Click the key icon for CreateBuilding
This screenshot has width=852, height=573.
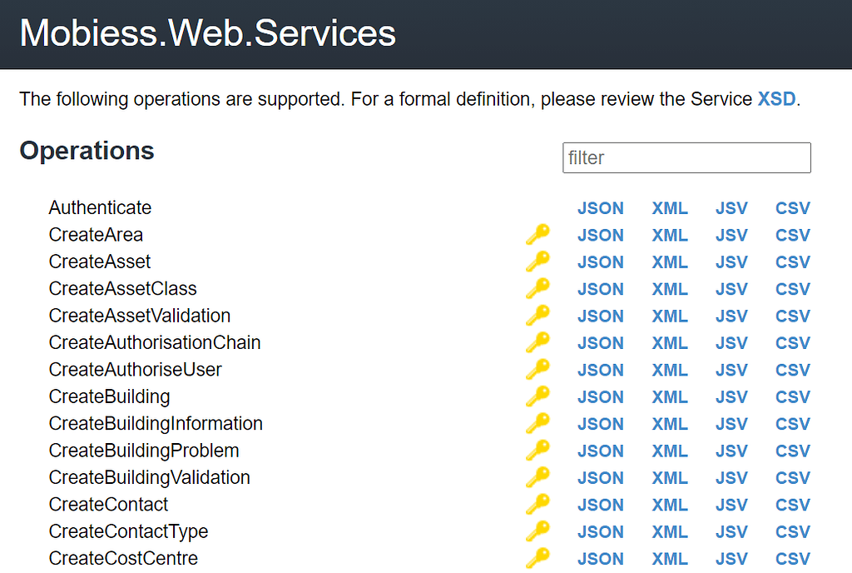click(x=537, y=396)
